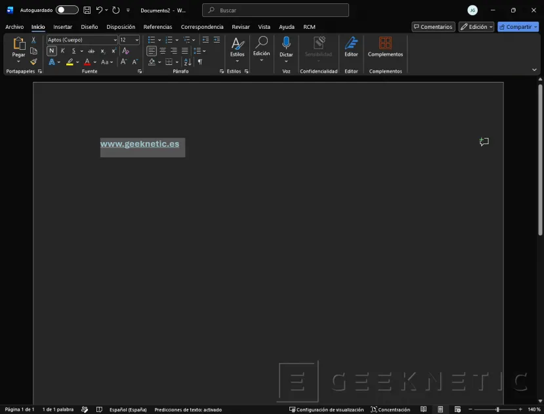The width and height of the screenshot is (544, 414).
Task: Open Complementos add-ins
Action: [x=385, y=47]
